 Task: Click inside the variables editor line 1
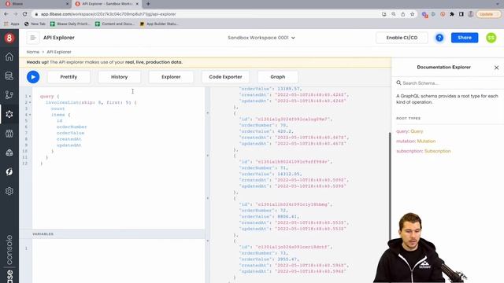click(118, 248)
